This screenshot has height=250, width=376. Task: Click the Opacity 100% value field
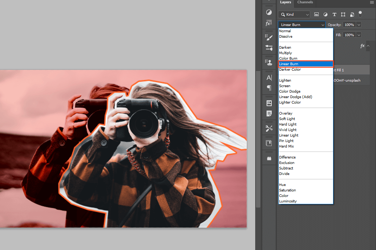tap(350, 25)
